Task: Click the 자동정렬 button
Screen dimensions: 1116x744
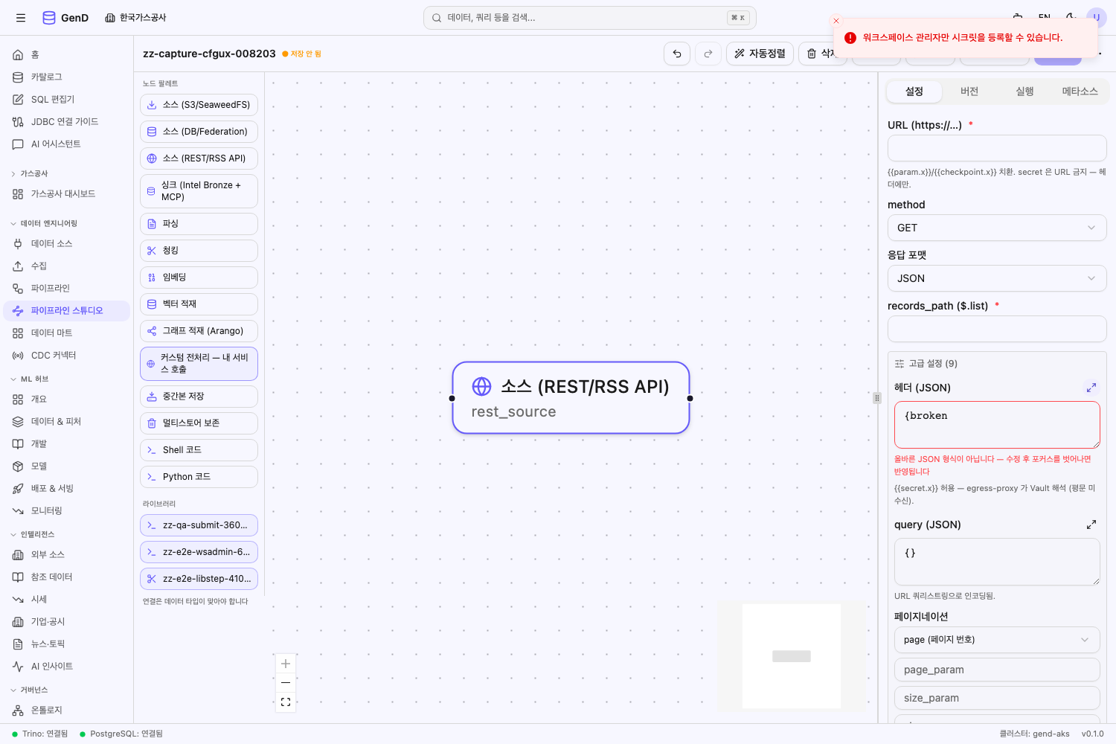Action: click(760, 54)
